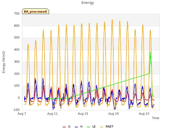Click the 100 y-axis tick label
This screenshot has width=176, height=132.
[x=17, y=86]
